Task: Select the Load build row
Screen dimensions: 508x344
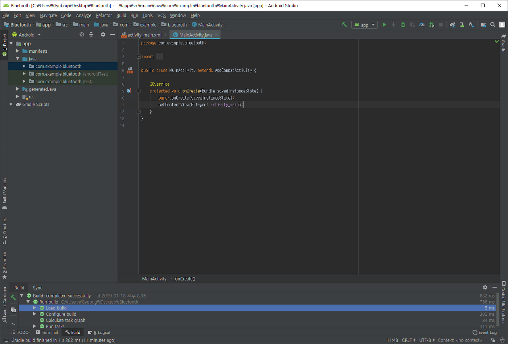Action: pos(257,308)
